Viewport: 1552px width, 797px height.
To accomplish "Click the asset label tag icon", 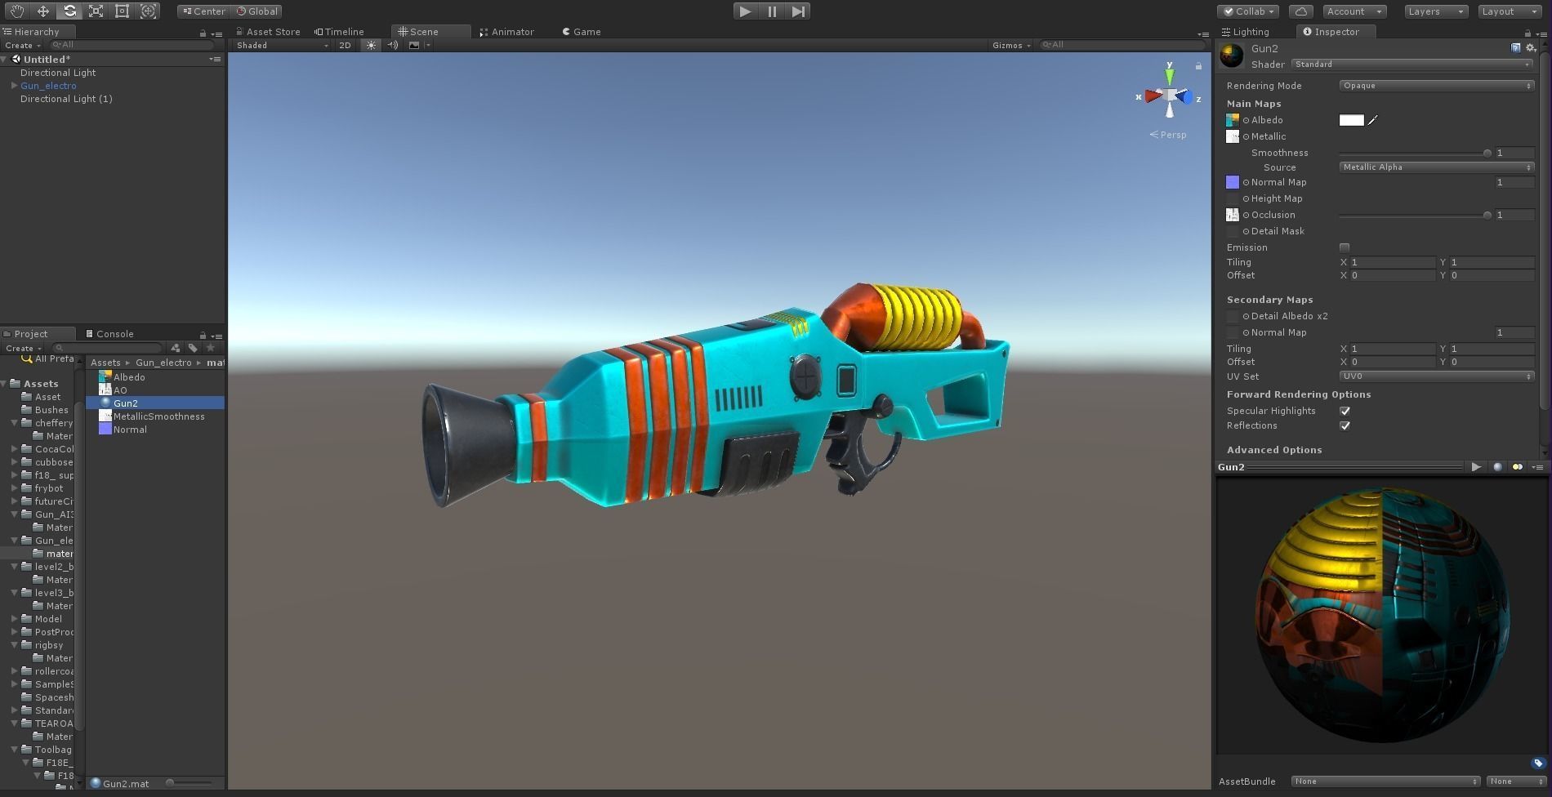I will tap(1538, 764).
